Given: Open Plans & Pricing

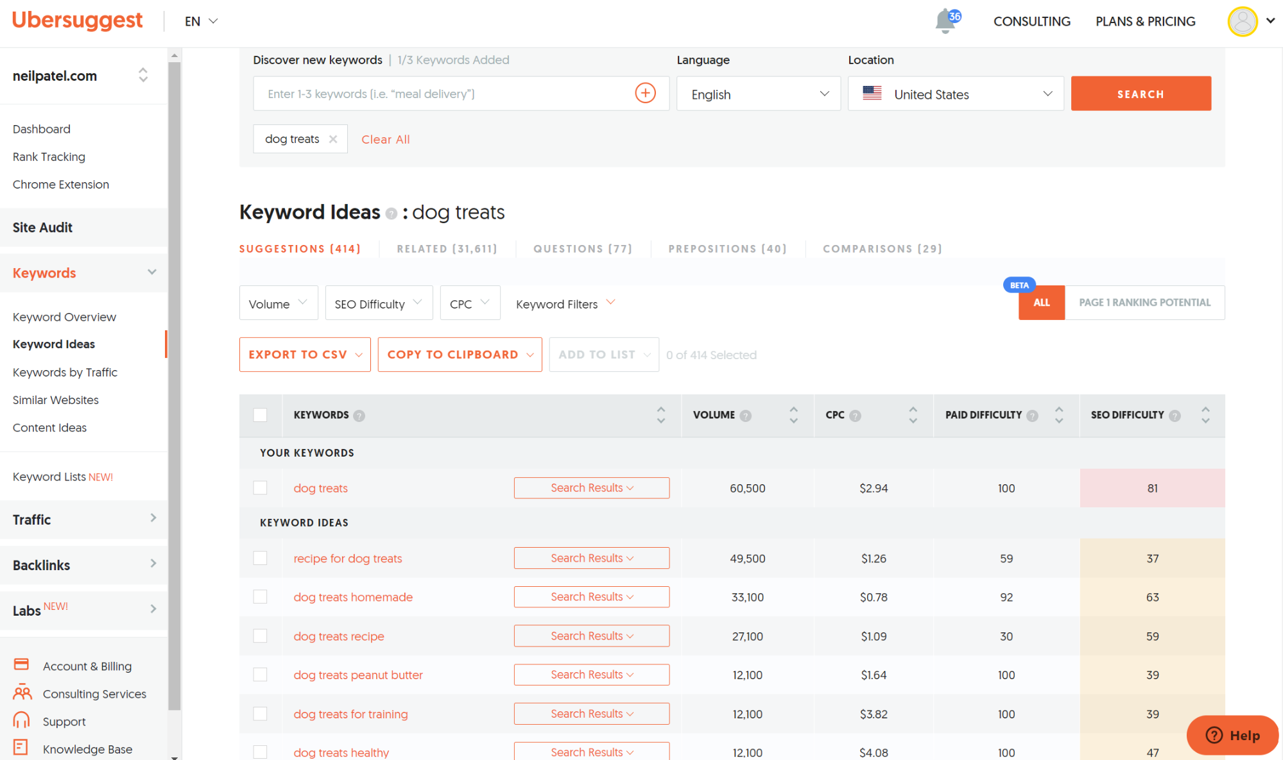Looking at the screenshot, I should coord(1145,21).
